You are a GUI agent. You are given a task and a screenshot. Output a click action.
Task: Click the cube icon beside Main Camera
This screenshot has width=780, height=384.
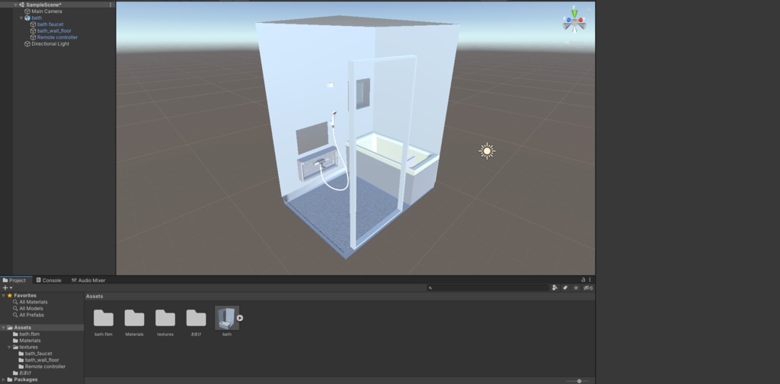click(x=27, y=11)
